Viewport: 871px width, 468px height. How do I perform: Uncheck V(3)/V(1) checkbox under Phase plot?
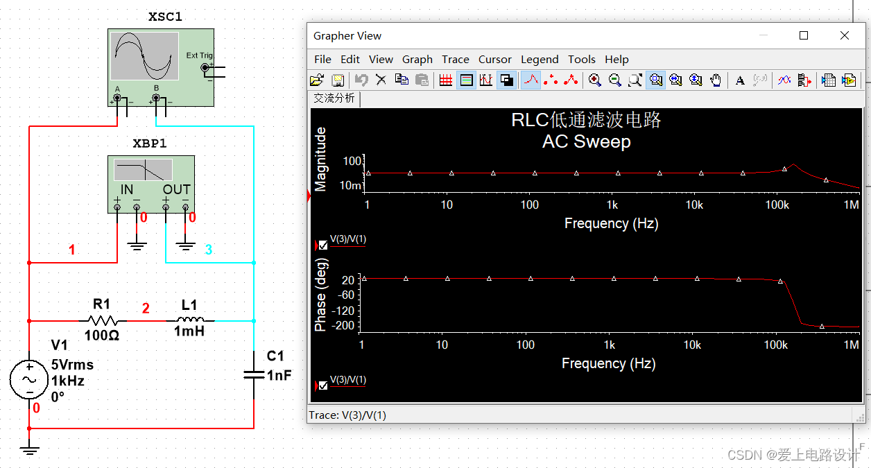coord(323,385)
